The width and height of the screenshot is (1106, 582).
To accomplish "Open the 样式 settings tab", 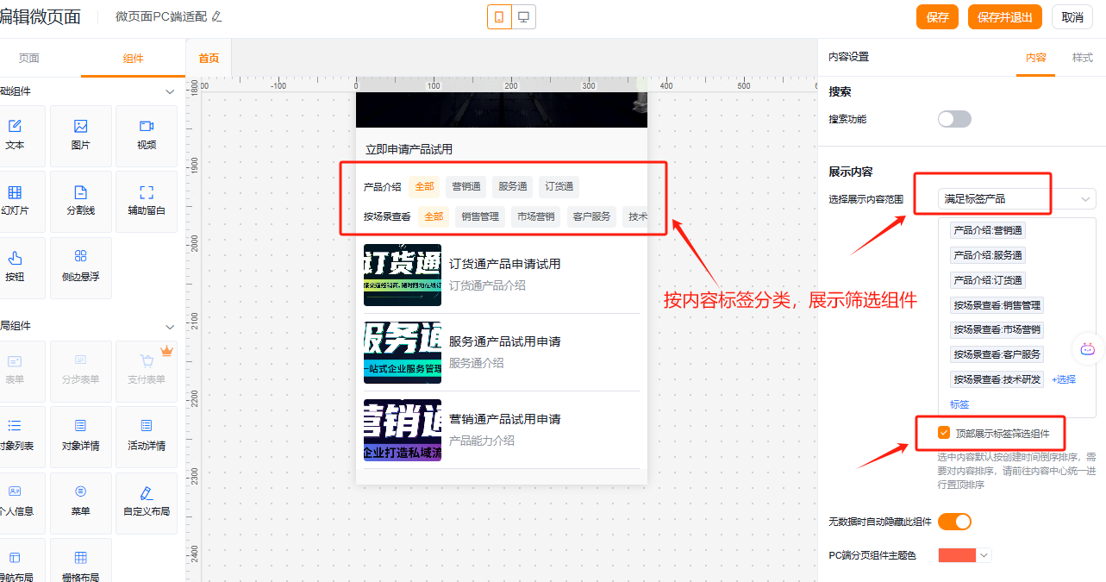I will pos(1082,58).
